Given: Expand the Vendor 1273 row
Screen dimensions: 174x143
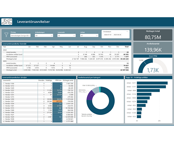Looking at the screenshot, I should tap(4, 97).
